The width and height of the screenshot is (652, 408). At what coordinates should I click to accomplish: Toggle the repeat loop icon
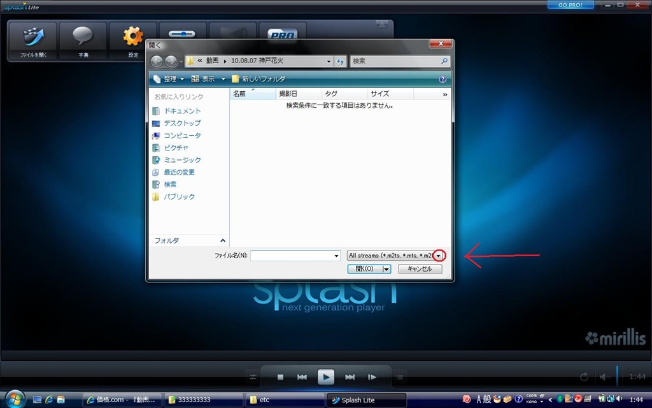(585, 377)
